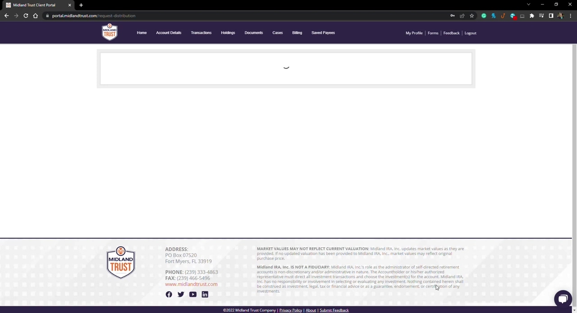Open the LinkedIn icon in footer
The image size is (577, 313).
click(205, 295)
